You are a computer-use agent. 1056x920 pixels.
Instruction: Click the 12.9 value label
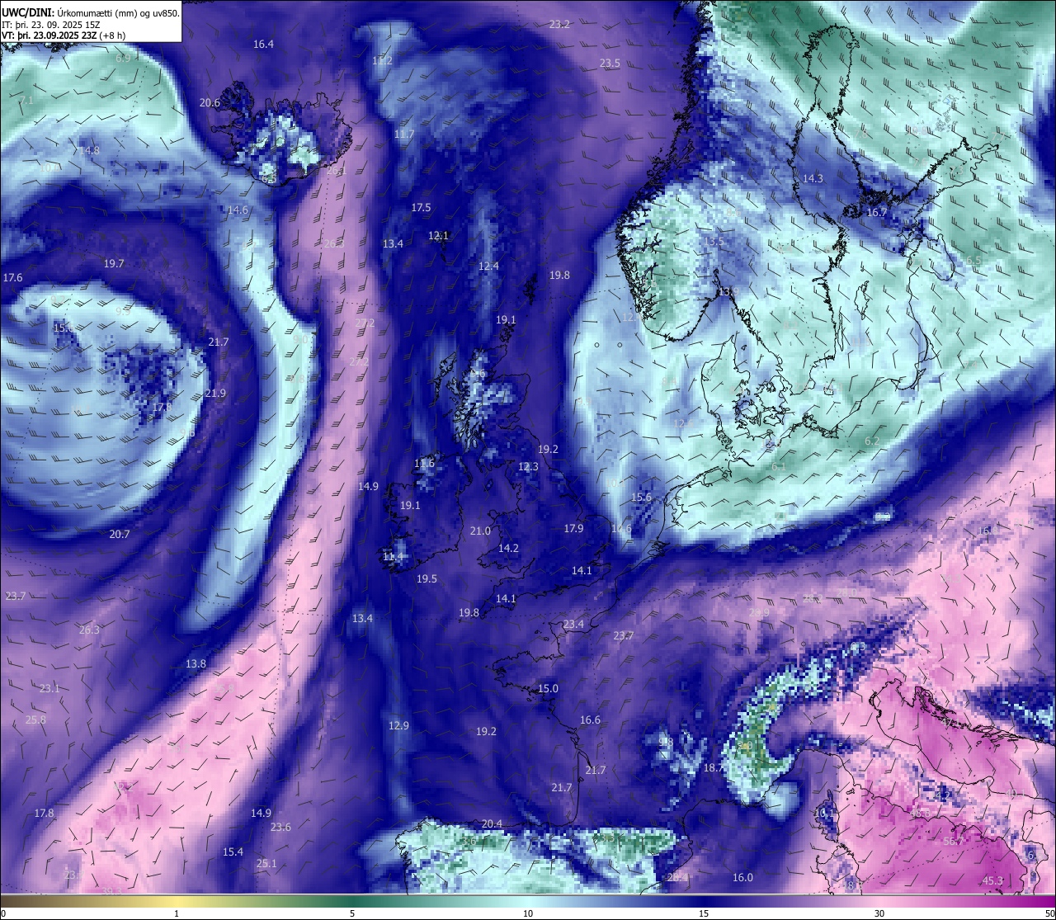[398, 726]
